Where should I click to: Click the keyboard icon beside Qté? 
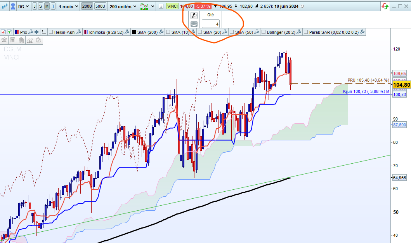[x=194, y=24]
